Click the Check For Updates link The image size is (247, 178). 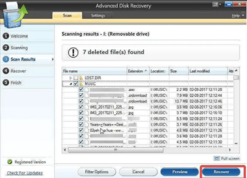(x=24, y=173)
